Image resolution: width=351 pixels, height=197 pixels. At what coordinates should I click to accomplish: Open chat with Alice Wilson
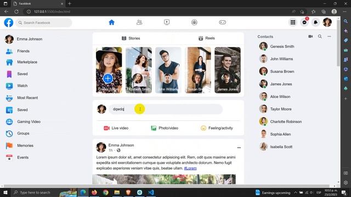click(275, 96)
